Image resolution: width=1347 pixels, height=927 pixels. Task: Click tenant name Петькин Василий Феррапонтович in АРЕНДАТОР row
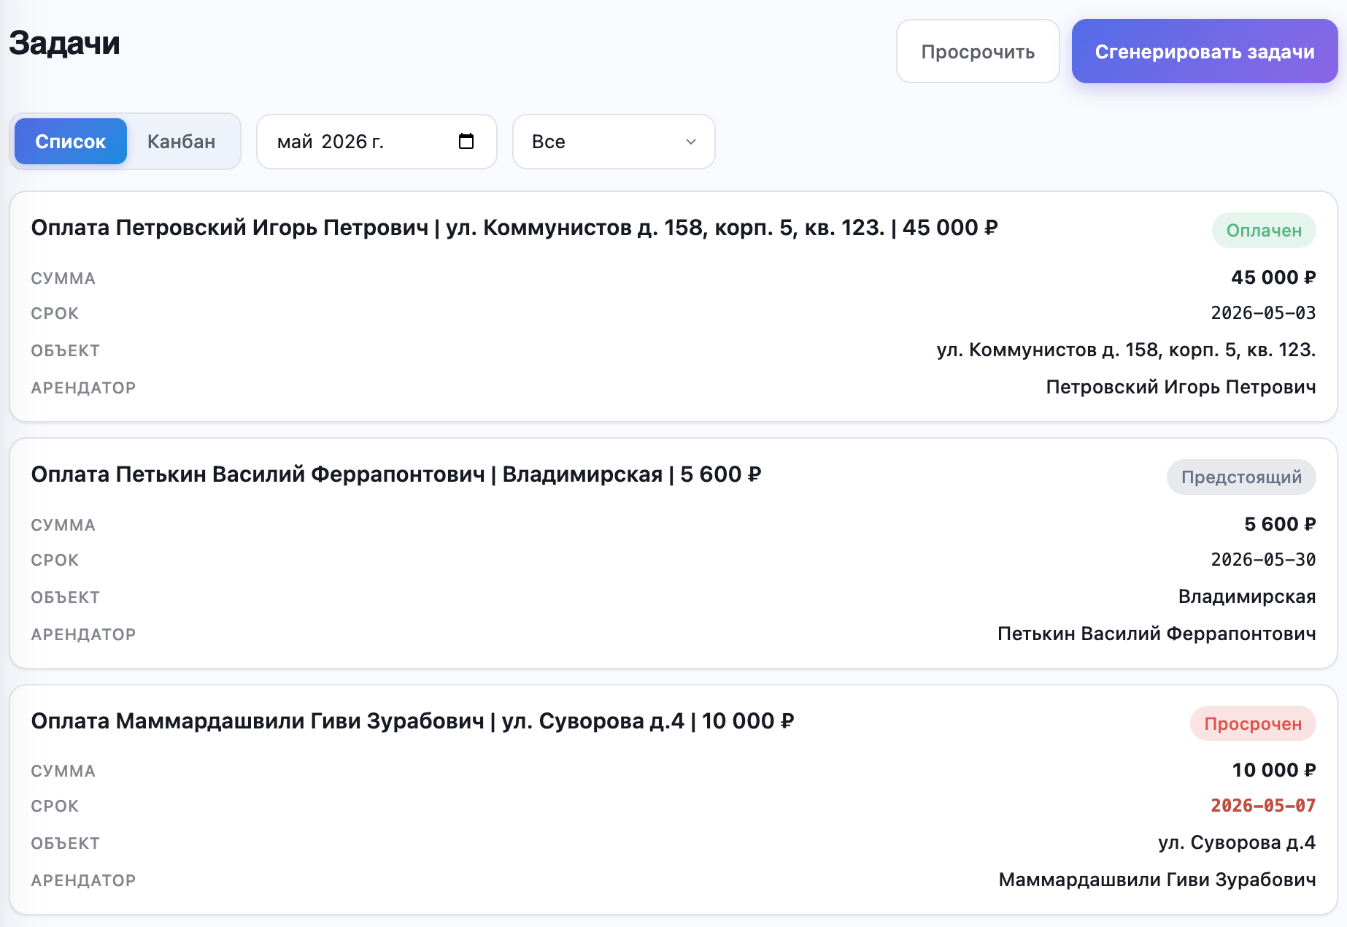(x=1157, y=634)
